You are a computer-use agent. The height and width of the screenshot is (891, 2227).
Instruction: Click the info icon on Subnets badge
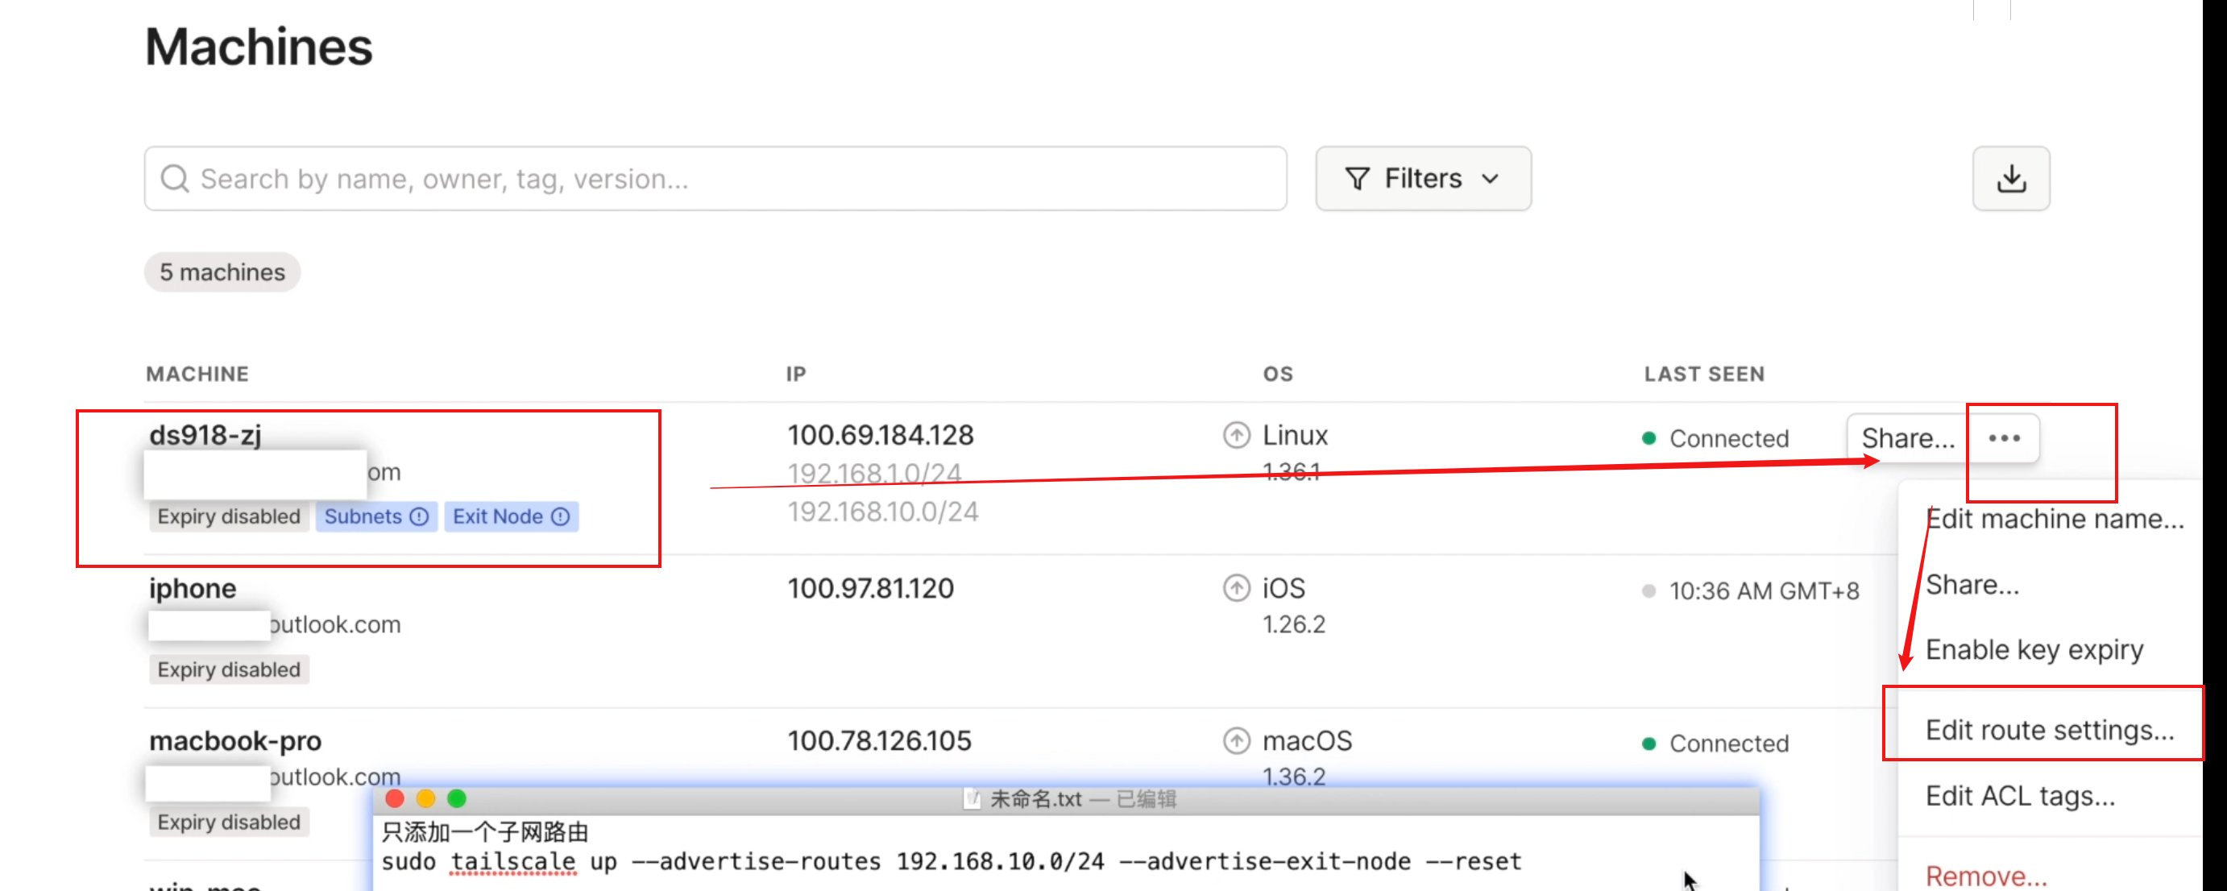419,517
